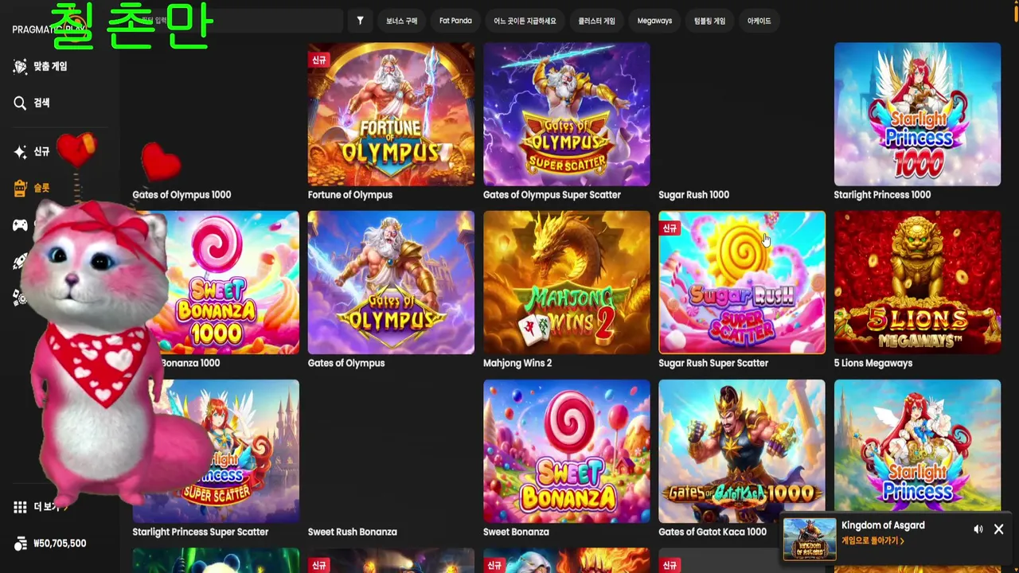Select the 보너스 구매 filter chip
The width and height of the screenshot is (1019, 573).
(401, 21)
